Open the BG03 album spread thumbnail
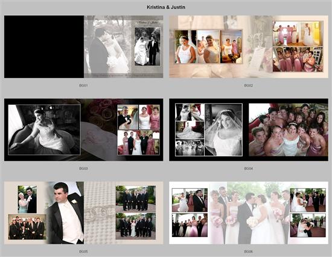 click(x=84, y=130)
